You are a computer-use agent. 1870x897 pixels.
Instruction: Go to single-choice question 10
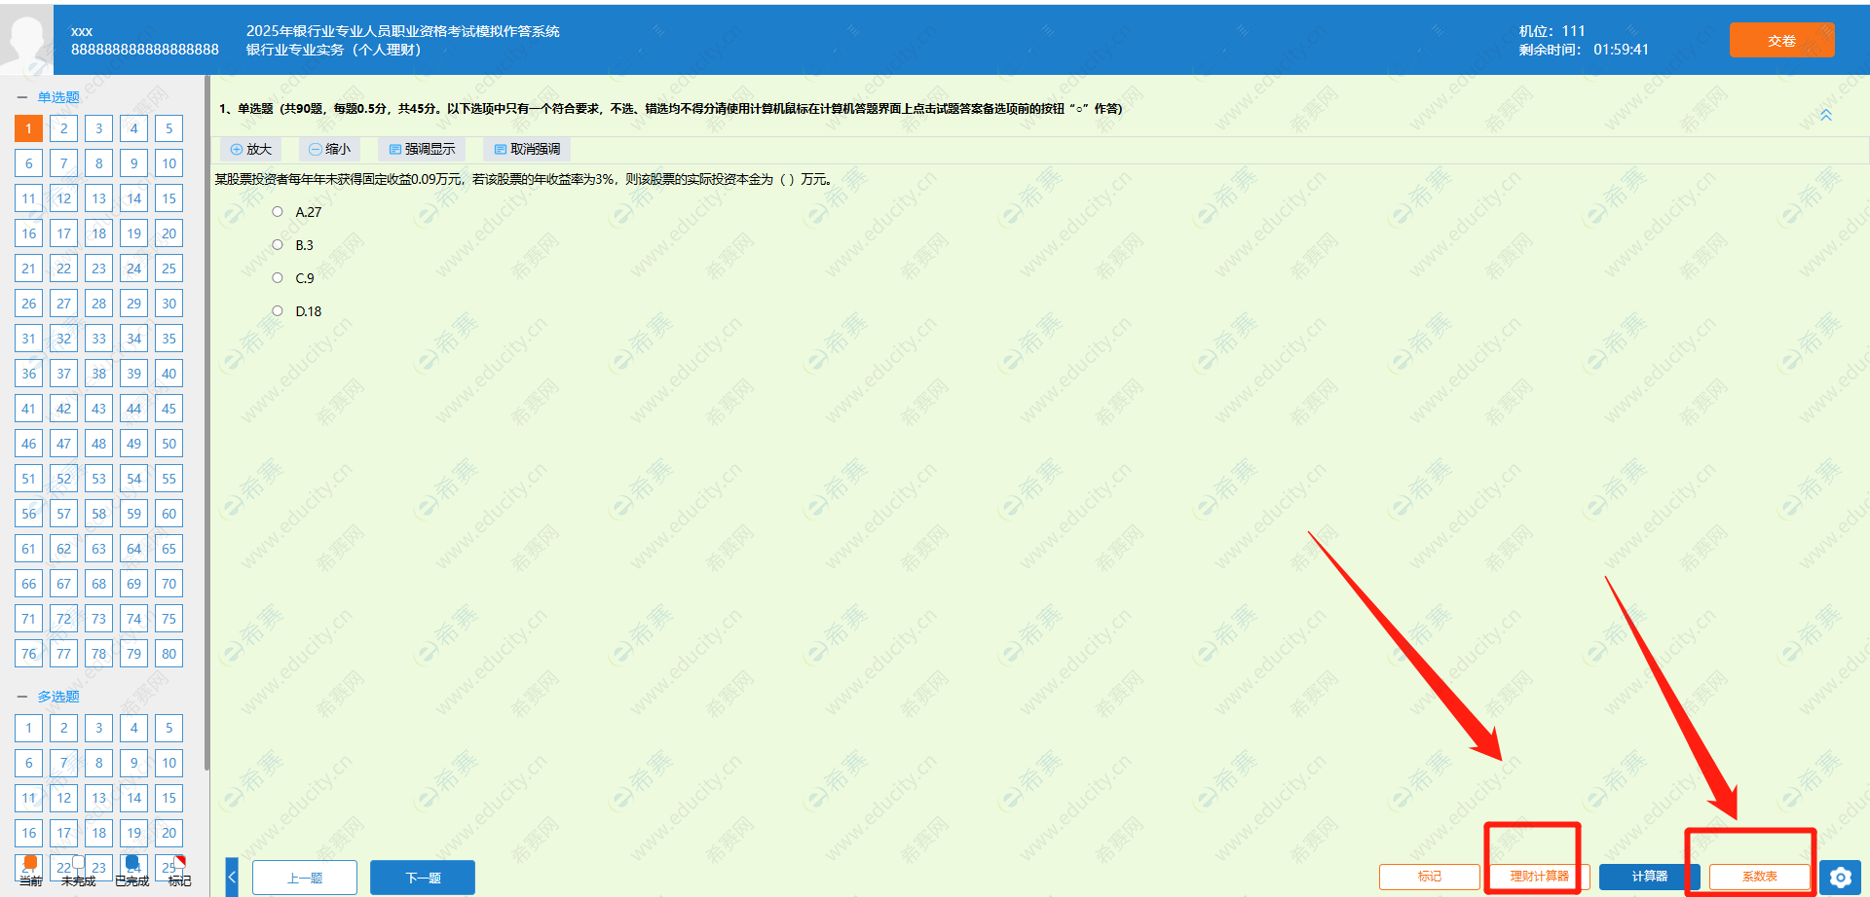tap(168, 163)
